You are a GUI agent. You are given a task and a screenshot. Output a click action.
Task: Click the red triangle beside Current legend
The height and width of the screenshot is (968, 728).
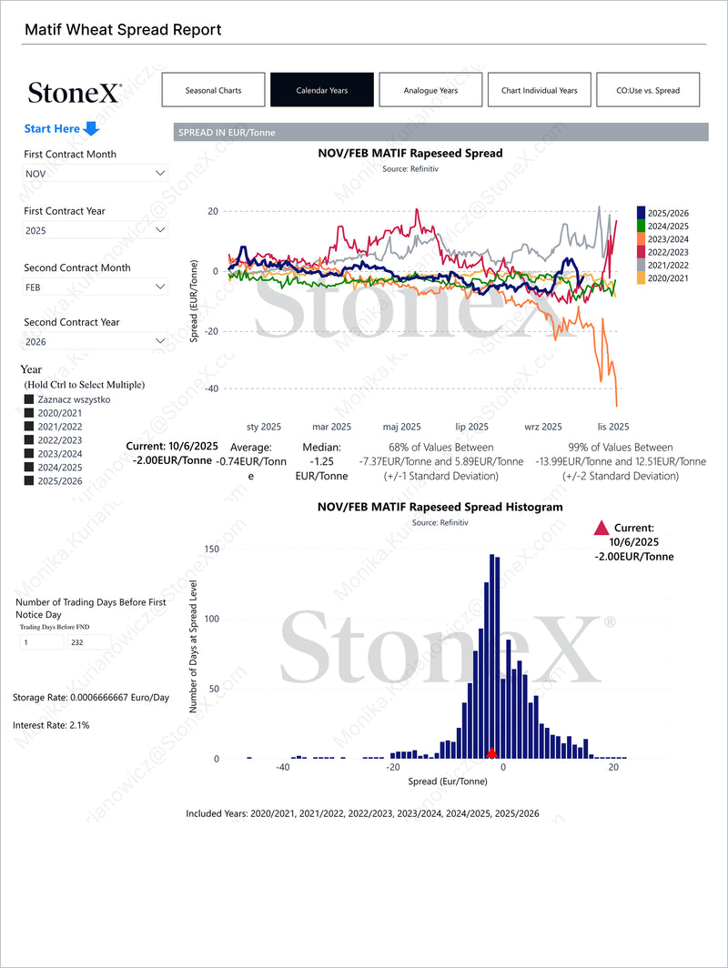[601, 528]
